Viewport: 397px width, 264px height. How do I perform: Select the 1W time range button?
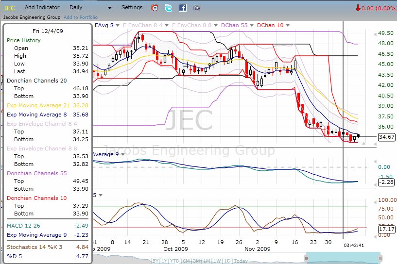[x=217, y=261]
